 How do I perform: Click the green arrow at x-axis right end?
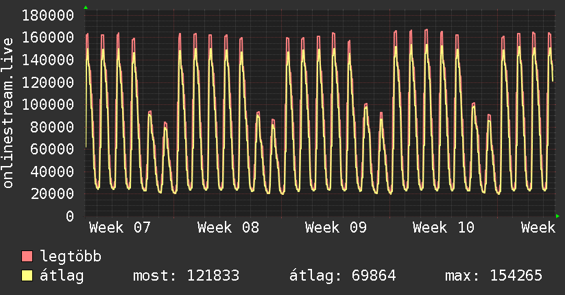pyautogui.click(x=558, y=216)
